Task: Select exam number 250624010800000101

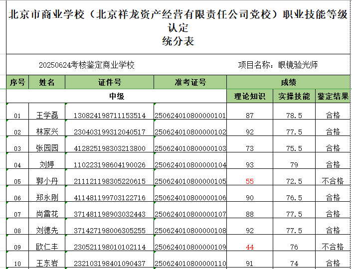Action: 190,116
